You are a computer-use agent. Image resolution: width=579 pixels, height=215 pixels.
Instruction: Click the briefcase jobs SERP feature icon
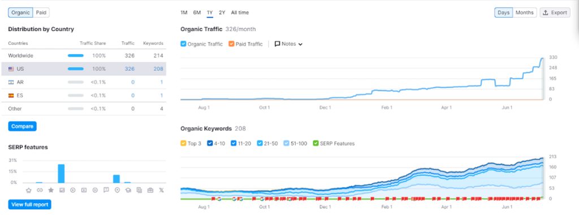(150, 190)
